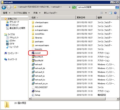This screenshot has height=110, width=120.
Task: Click the green refresh button
Action: click(74, 7)
